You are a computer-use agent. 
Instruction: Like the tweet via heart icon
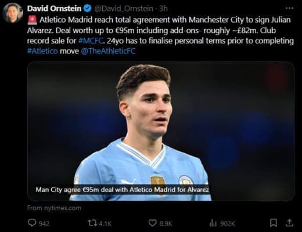(152, 223)
